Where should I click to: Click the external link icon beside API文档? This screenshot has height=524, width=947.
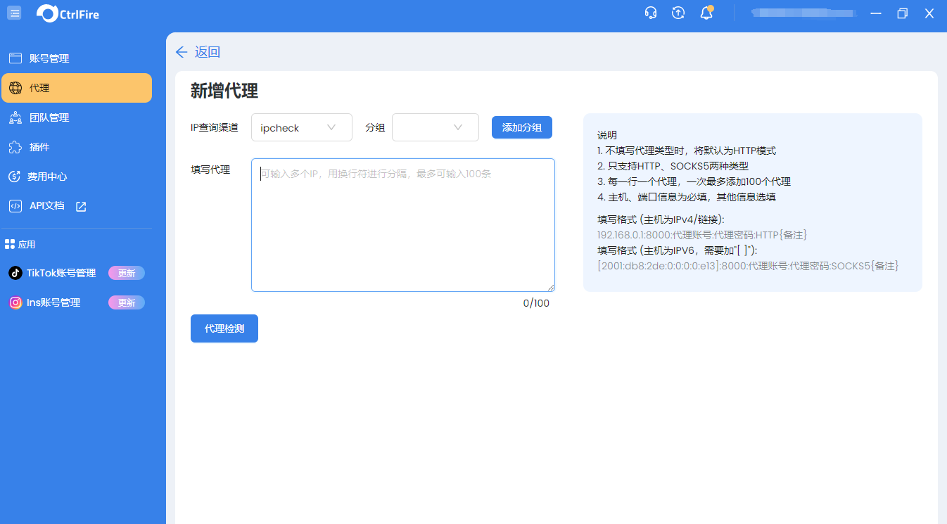(81, 206)
